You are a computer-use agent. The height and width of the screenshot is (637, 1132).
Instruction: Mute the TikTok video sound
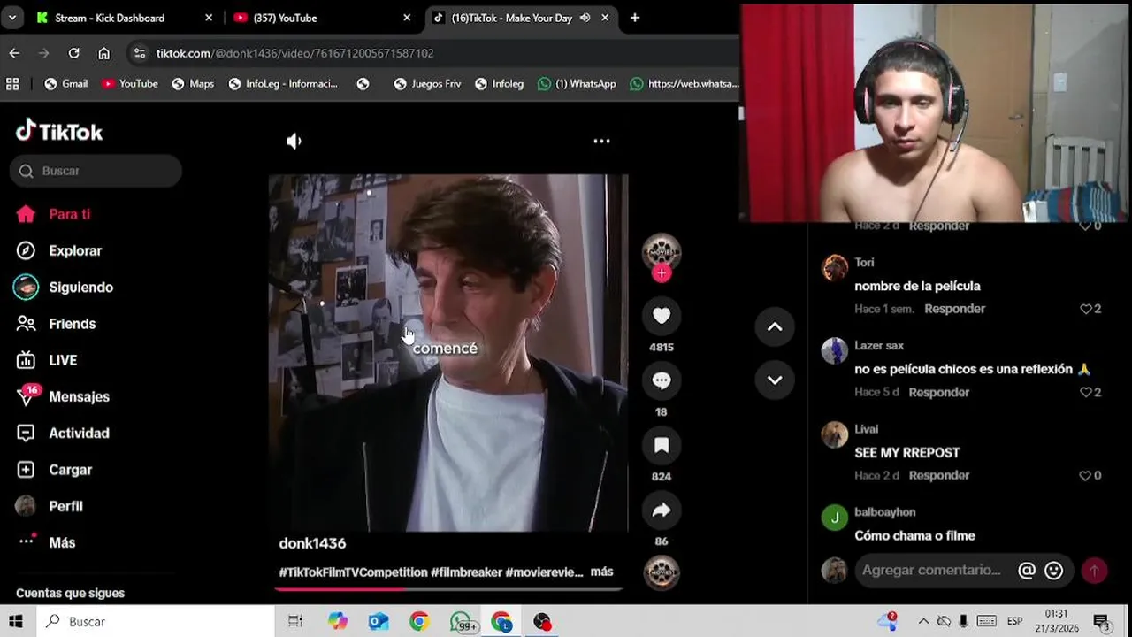294,141
